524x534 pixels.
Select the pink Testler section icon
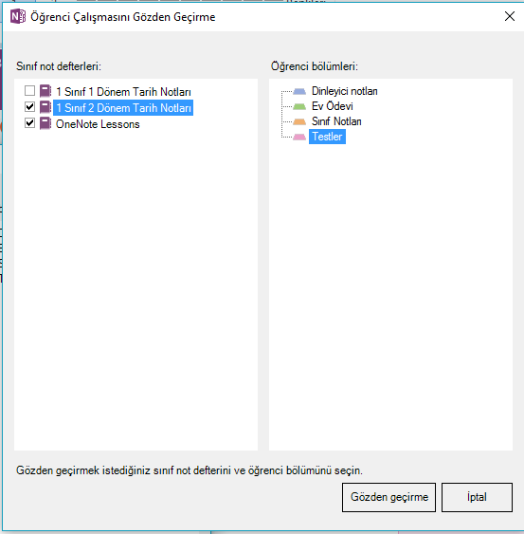pyautogui.click(x=299, y=137)
